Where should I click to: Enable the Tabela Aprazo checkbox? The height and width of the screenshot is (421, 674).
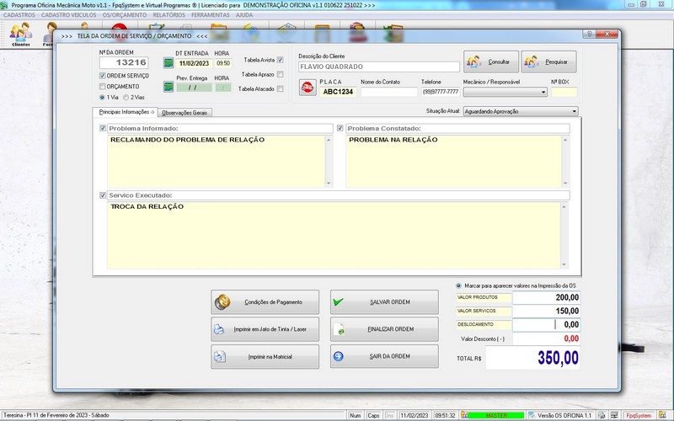281,74
